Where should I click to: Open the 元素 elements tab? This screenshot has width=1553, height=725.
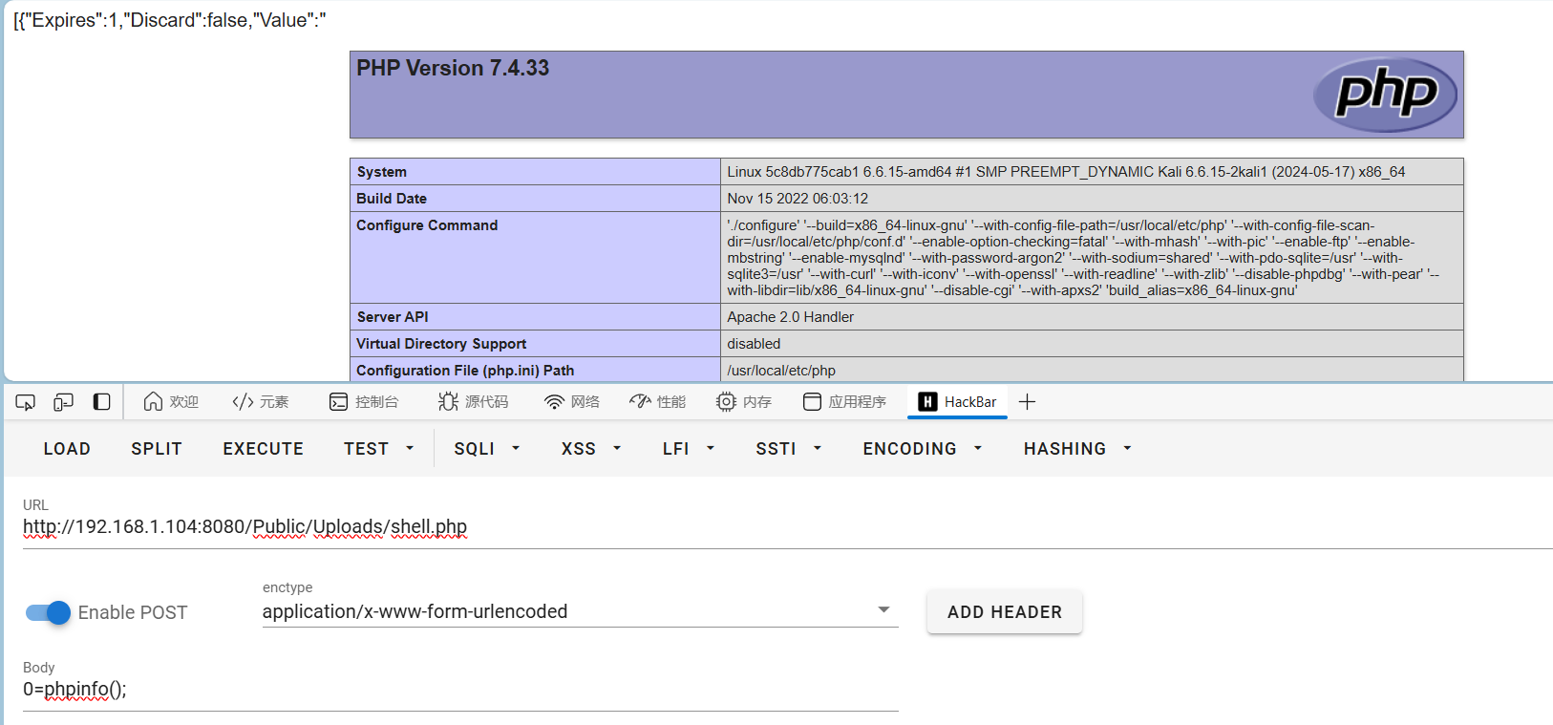261,402
